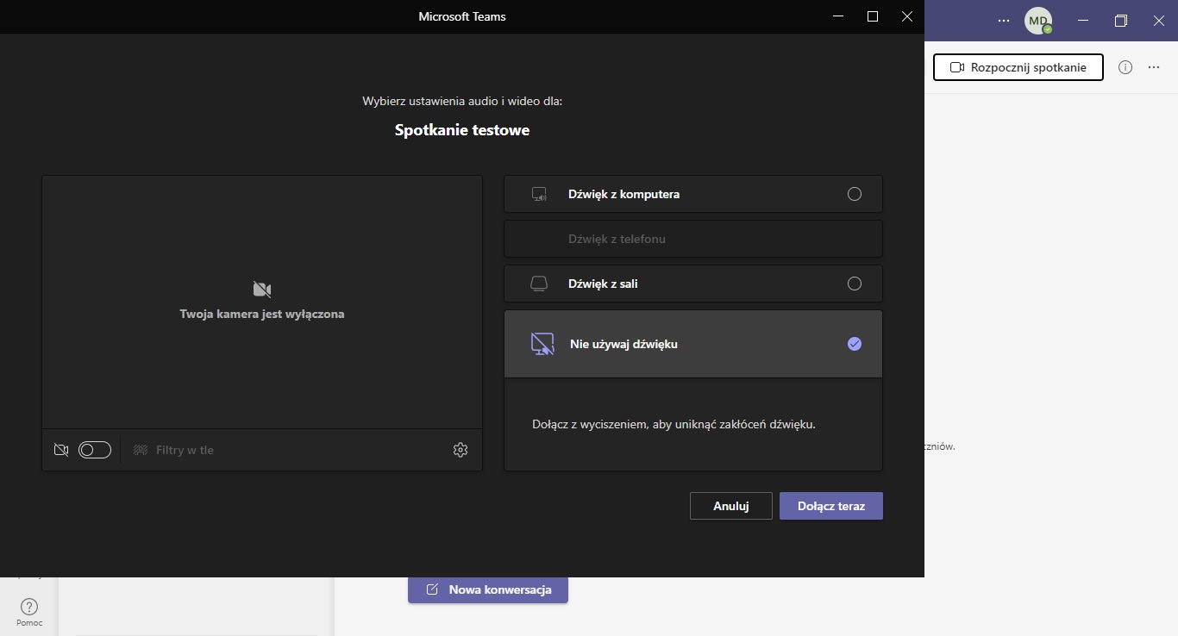Click the crossed-out camera icon beside the toggle

click(x=61, y=450)
